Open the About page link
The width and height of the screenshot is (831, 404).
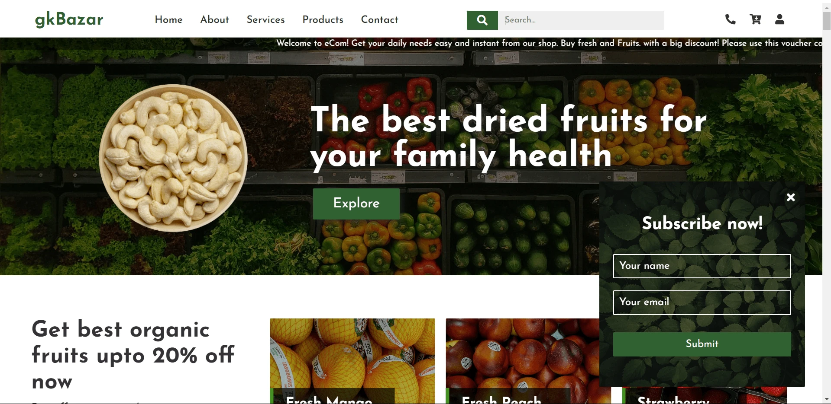214,20
